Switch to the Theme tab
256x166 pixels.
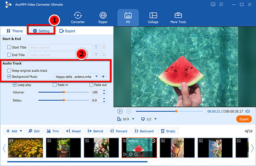15,31
